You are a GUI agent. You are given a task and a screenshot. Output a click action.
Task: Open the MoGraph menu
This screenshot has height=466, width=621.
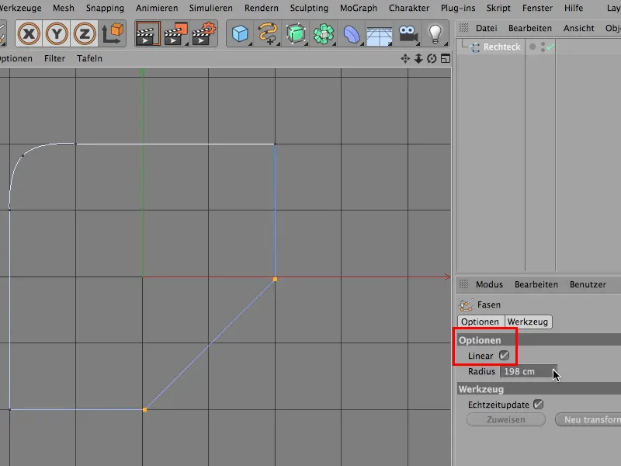tap(358, 8)
